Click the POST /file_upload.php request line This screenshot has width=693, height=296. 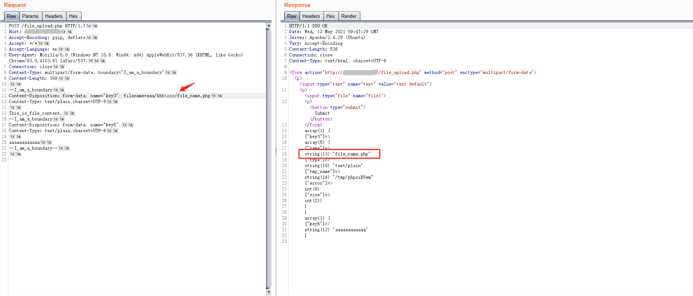click(47, 26)
